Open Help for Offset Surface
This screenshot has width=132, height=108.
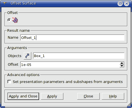113,96
